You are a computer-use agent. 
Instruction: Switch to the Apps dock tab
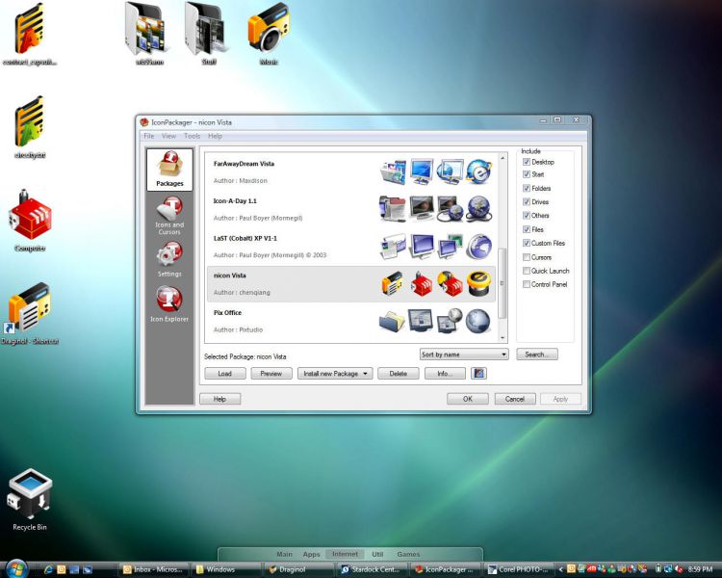[311, 554]
